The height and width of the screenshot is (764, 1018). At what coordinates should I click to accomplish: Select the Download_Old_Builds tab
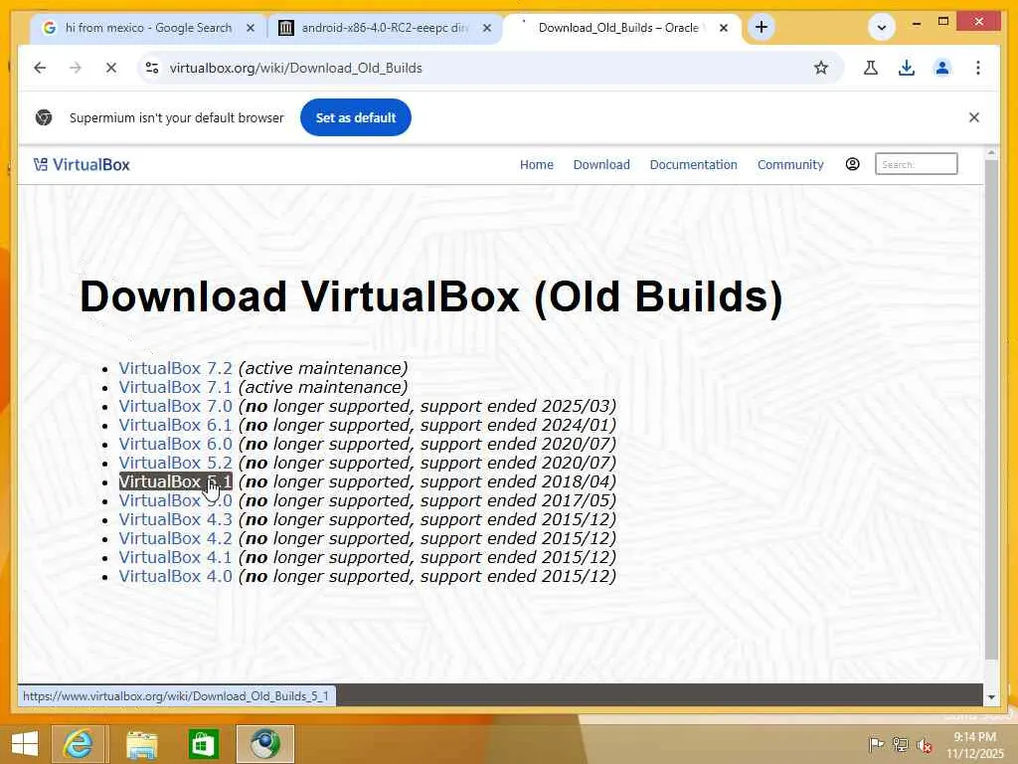click(617, 28)
